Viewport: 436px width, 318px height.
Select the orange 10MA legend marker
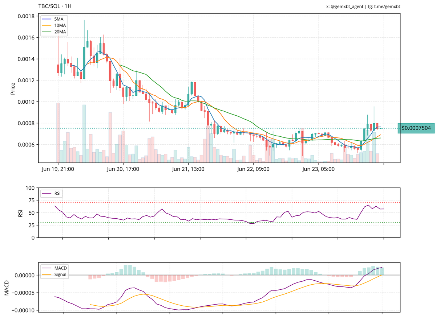pyautogui.click(x=47, y=25)
